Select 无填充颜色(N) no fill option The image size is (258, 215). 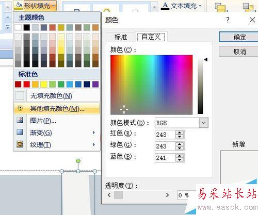point(57,96)
